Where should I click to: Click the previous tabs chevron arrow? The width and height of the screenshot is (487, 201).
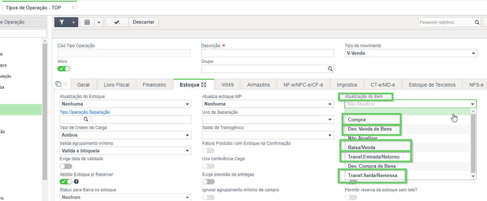point(66,84)
